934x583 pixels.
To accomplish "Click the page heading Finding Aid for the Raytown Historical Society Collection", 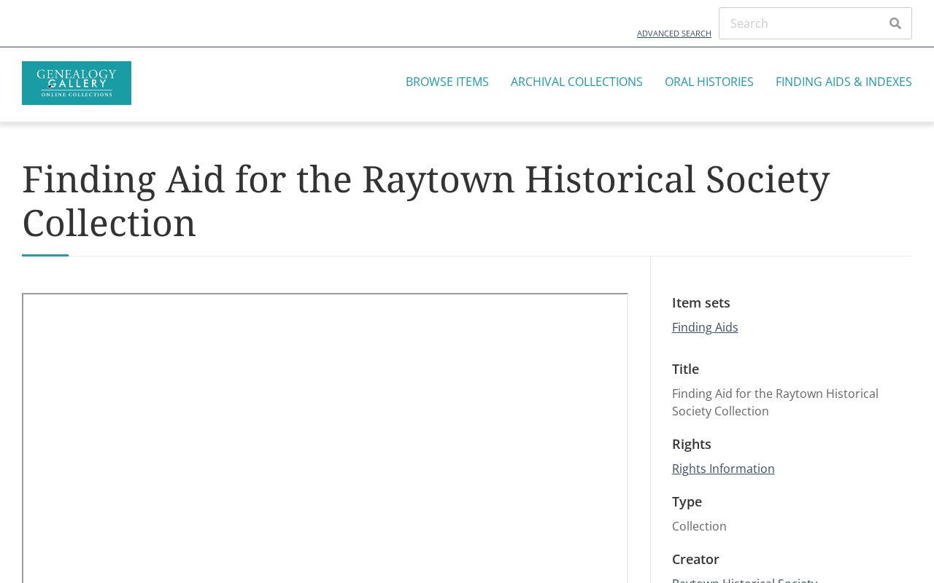I will click(x=426, y=201).
